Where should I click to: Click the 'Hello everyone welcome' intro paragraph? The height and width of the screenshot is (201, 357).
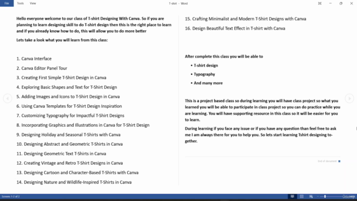coord(94,25)
